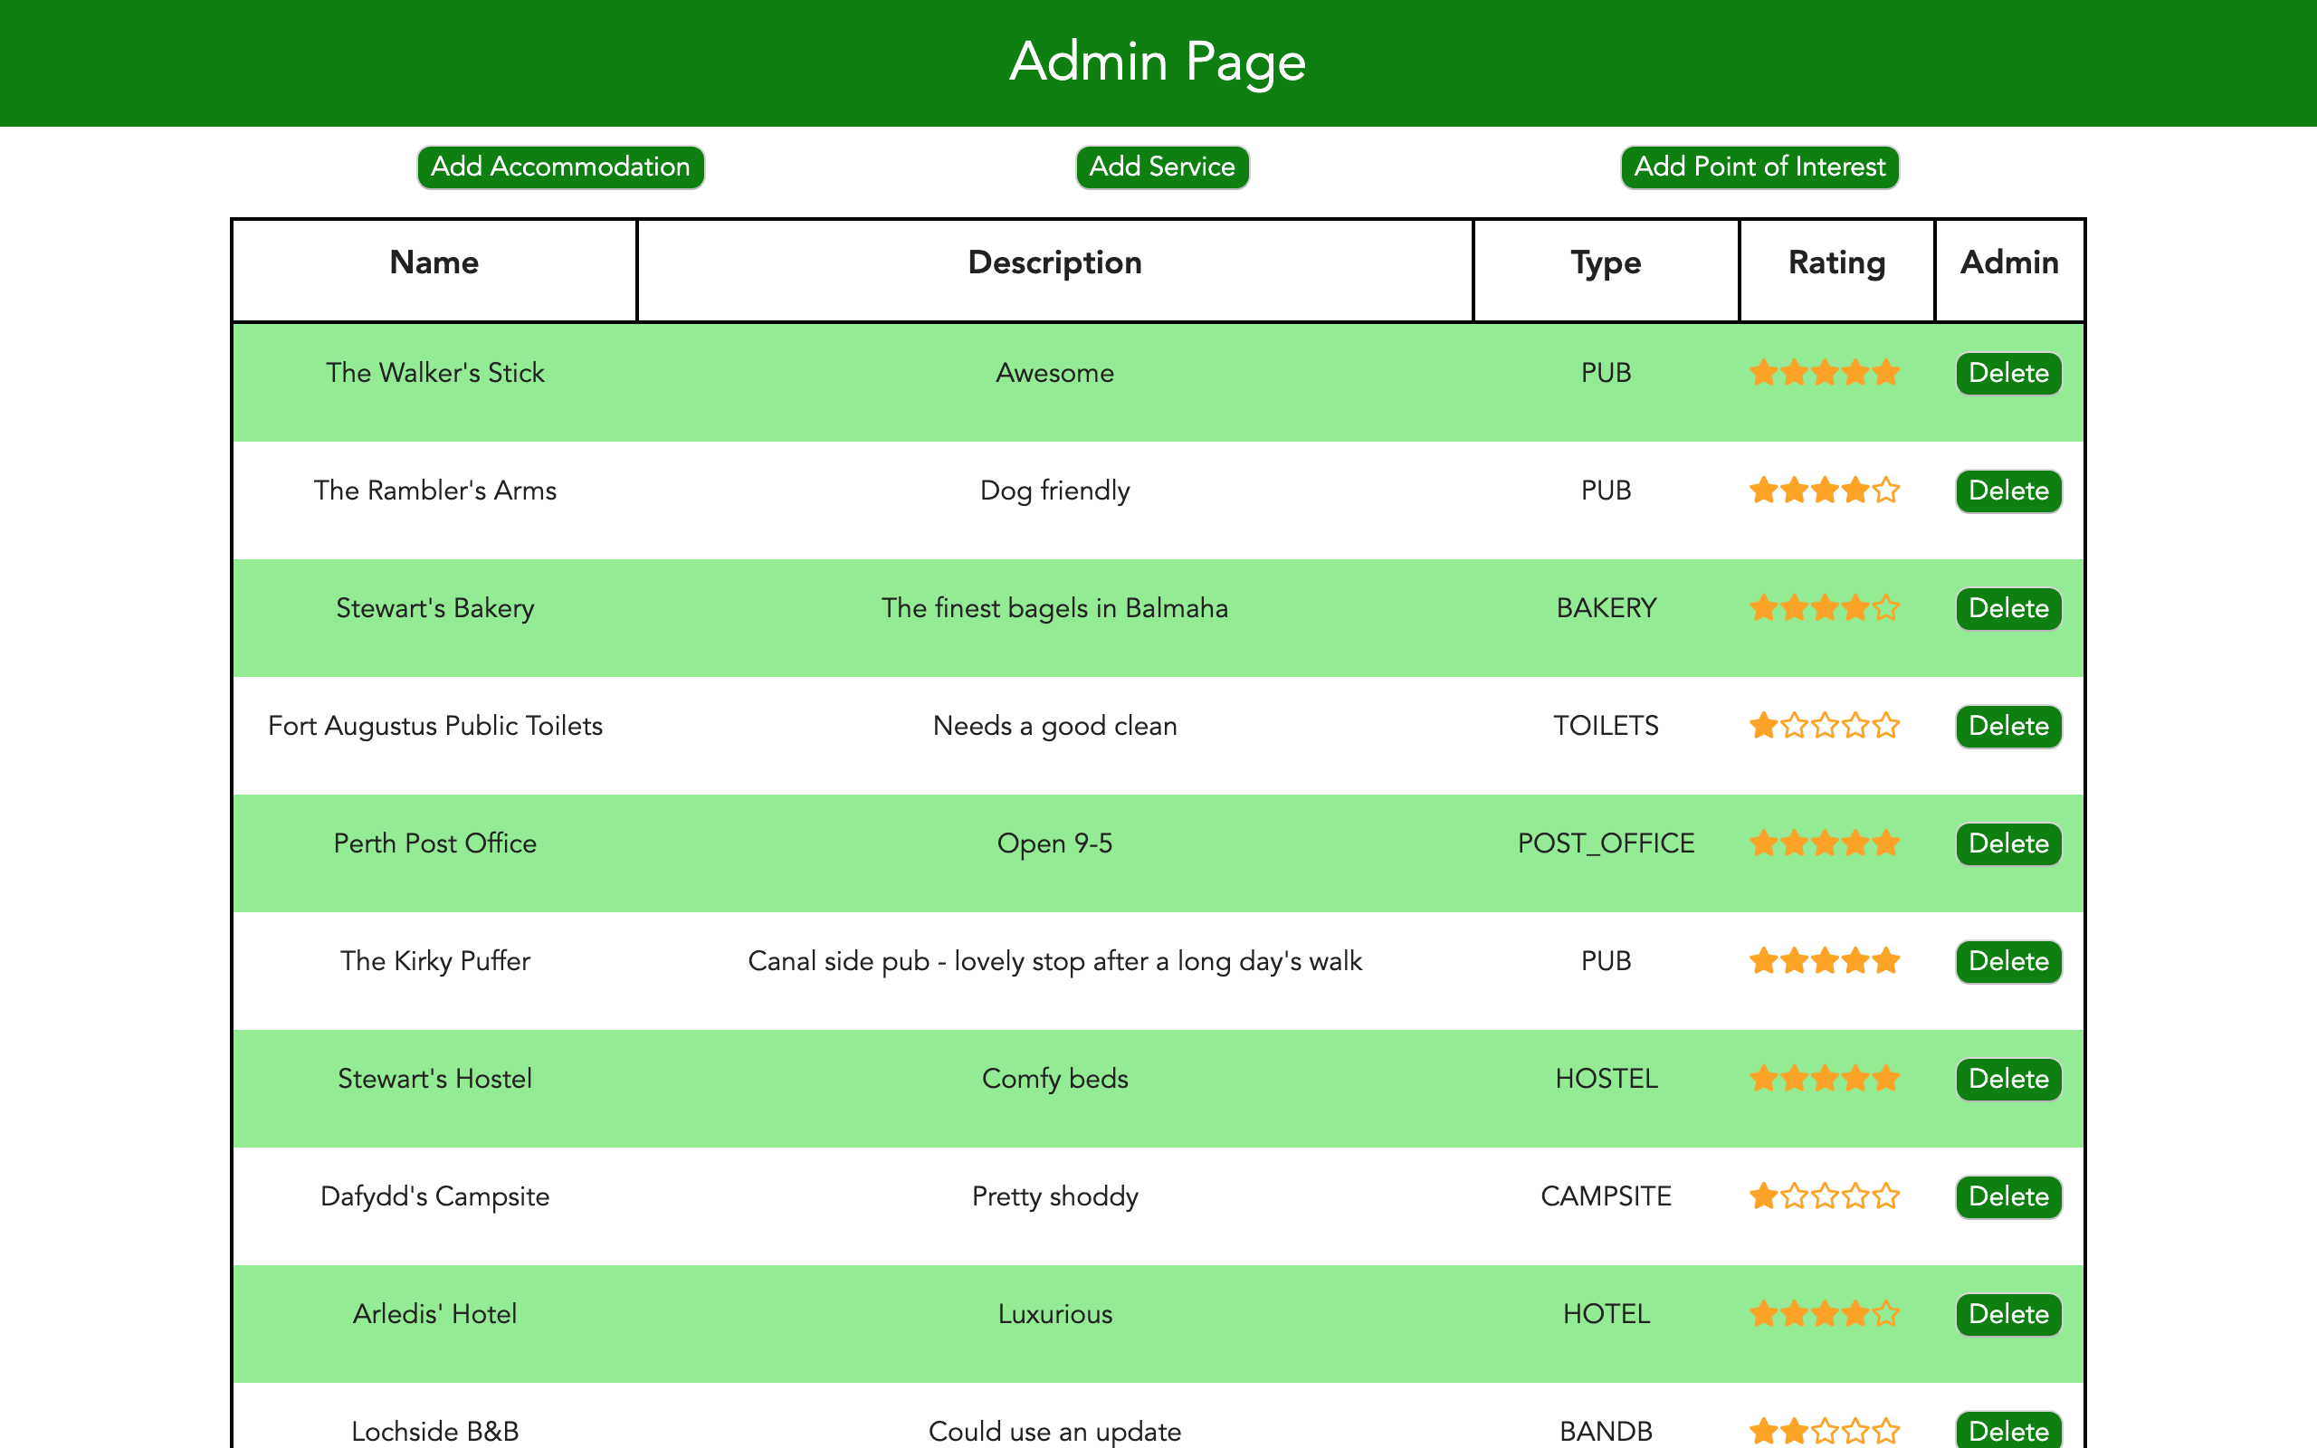2317x1448 pixels.
Task: Click the fifth star for Arledis' Hotel
Action: pos(1886,1314)
